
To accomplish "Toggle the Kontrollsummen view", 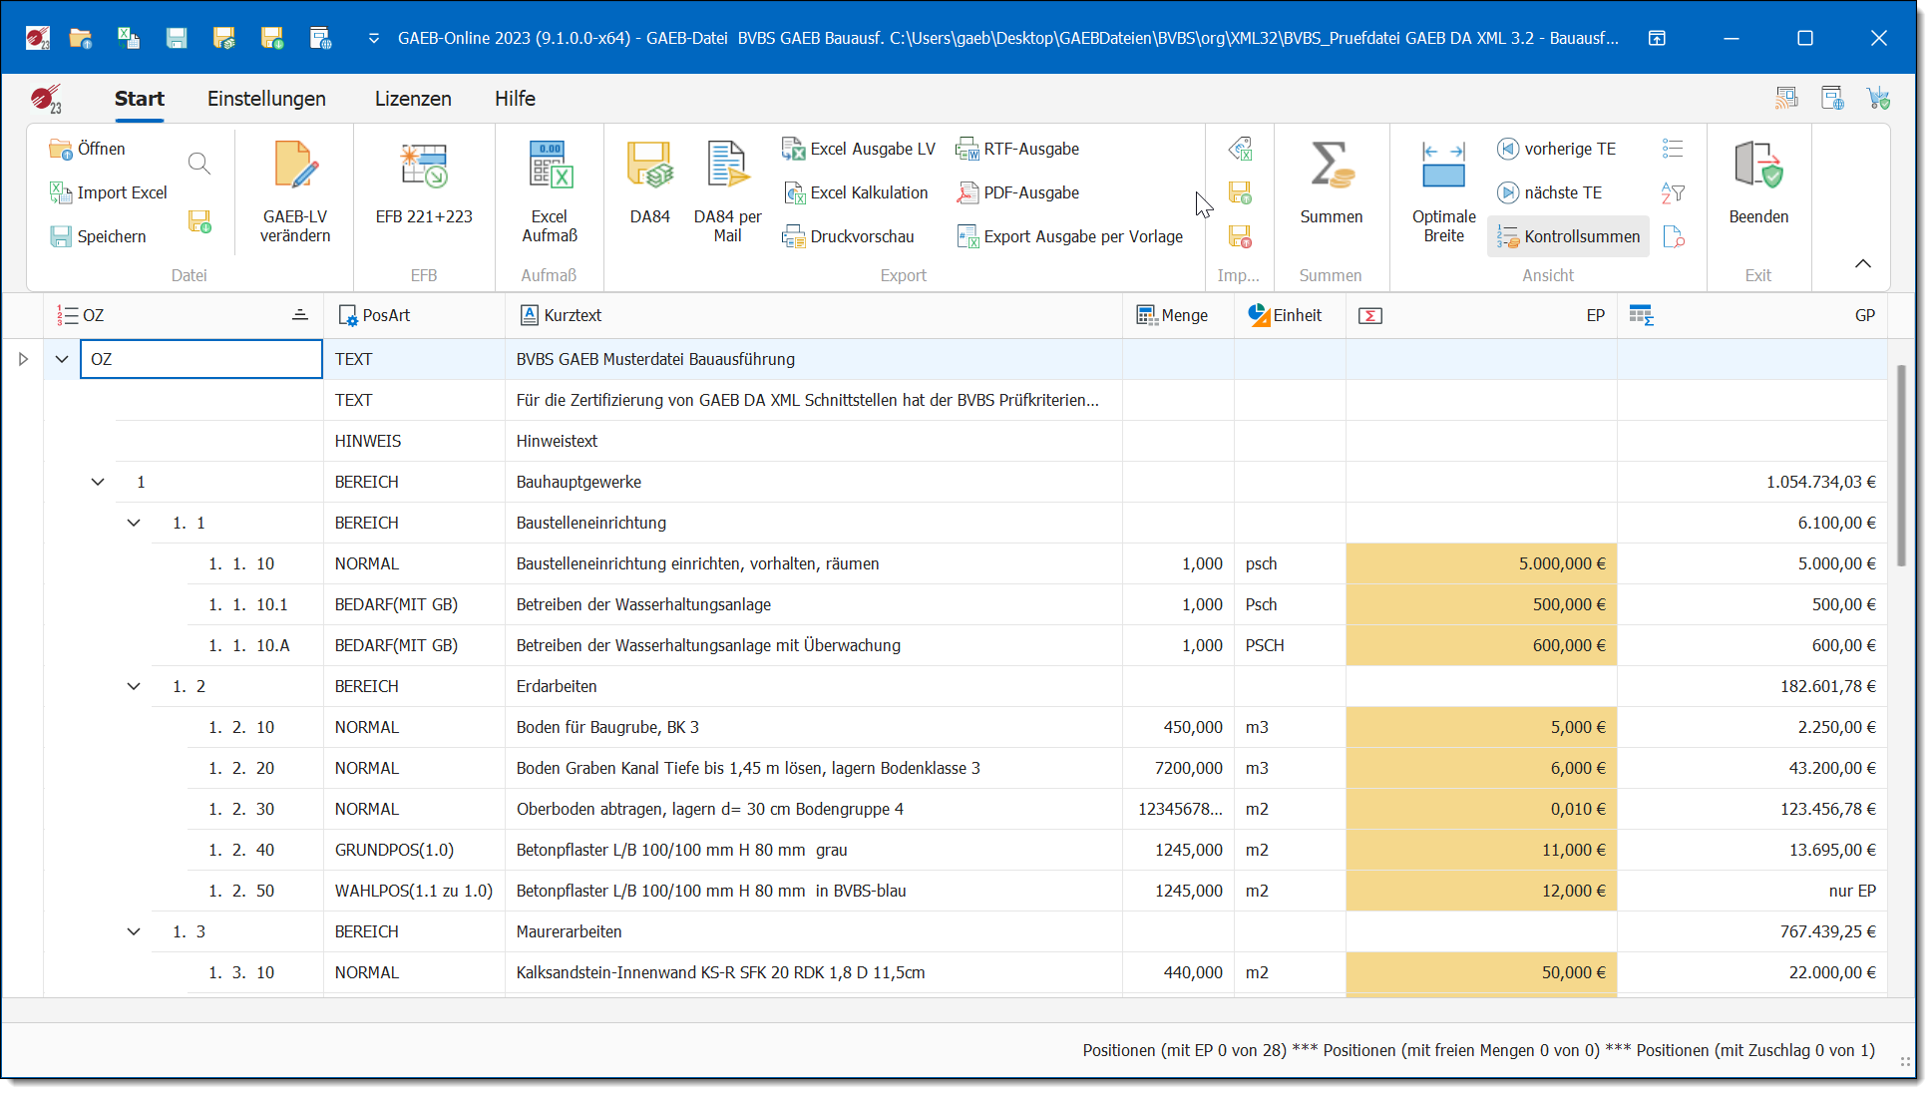I will [x=1568, y=236].
